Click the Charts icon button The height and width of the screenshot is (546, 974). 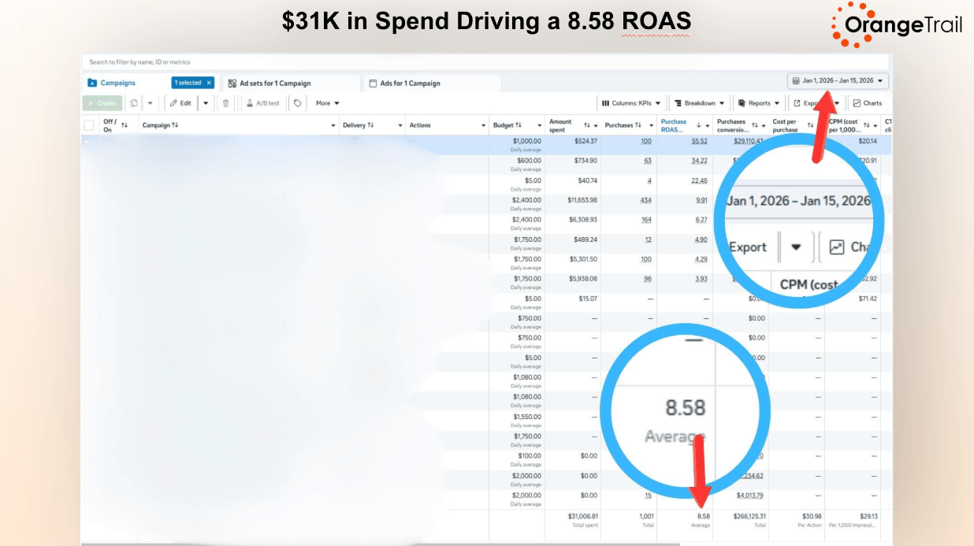[x=867, y=103]
